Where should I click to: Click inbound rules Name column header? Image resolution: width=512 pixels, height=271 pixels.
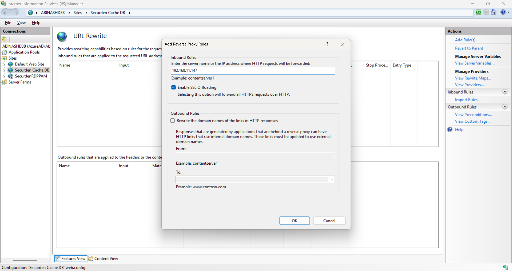click(x=87, y=65)
